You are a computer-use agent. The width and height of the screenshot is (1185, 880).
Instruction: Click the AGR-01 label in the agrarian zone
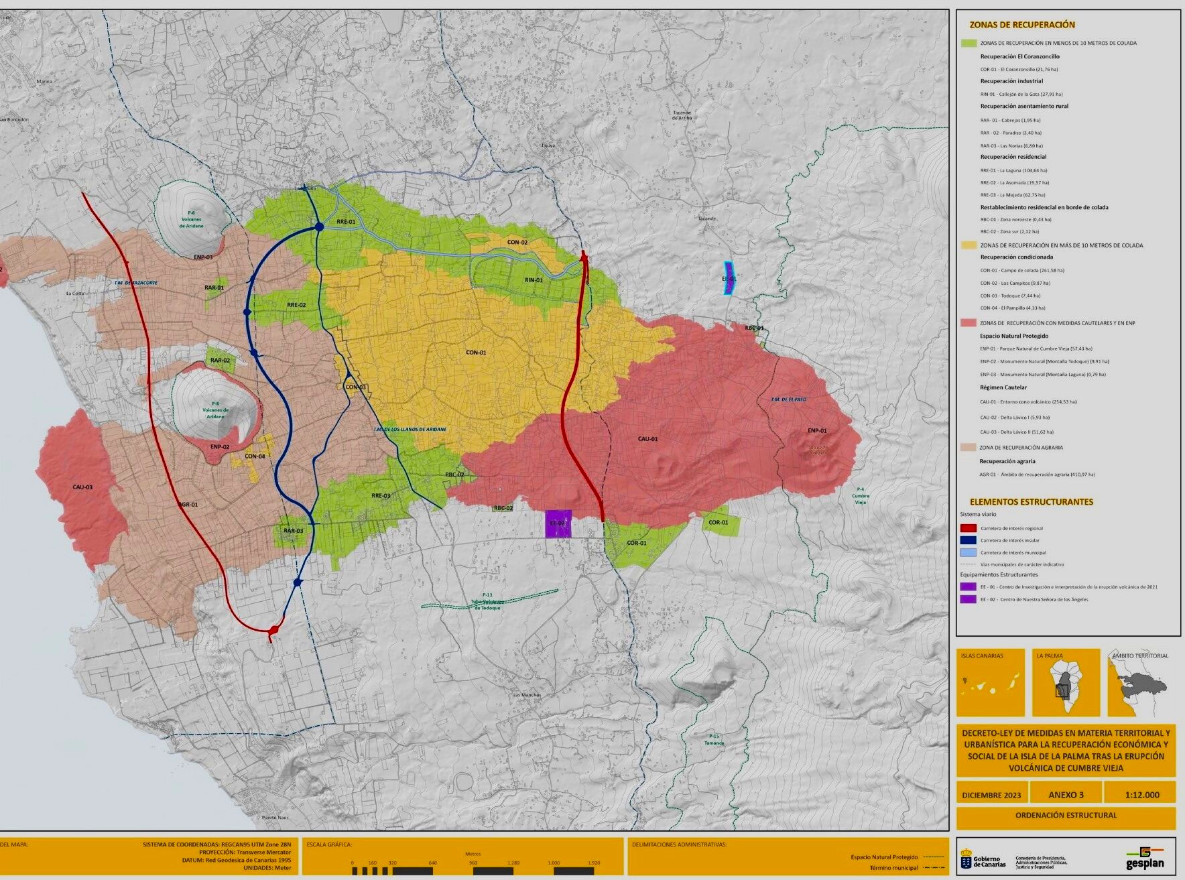click(188, 505)
